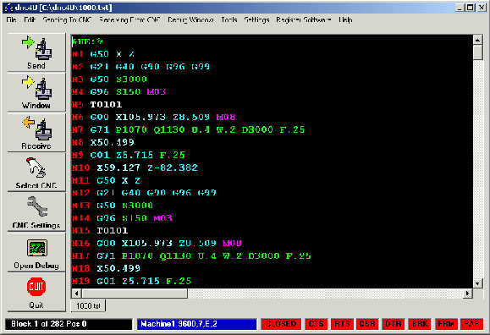This screenshot has height=335, width=490.
Task: Toggle the DTR status indicator
Action: [x=394, y=324]
